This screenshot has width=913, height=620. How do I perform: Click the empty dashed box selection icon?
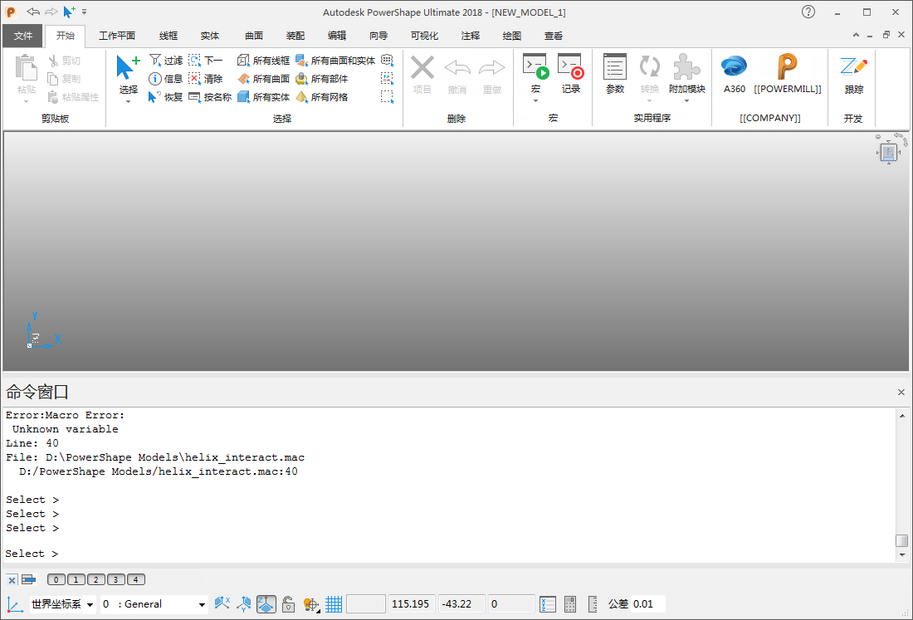(388, 96)
